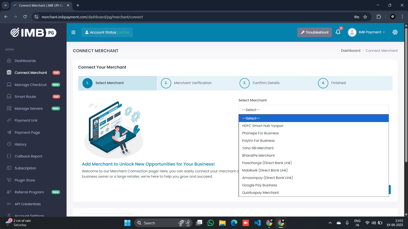Go to Payment Link sidebar item

point(26,120)
